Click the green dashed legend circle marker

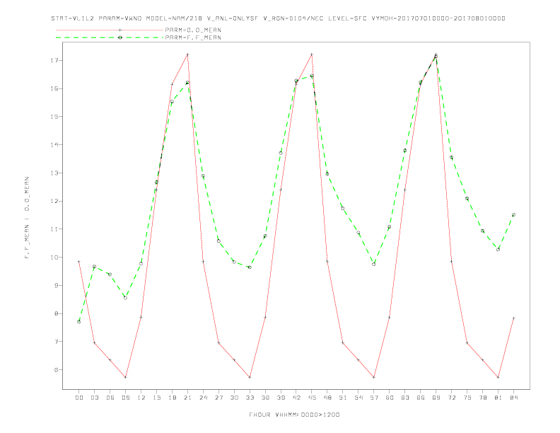(x=120, y=37)
